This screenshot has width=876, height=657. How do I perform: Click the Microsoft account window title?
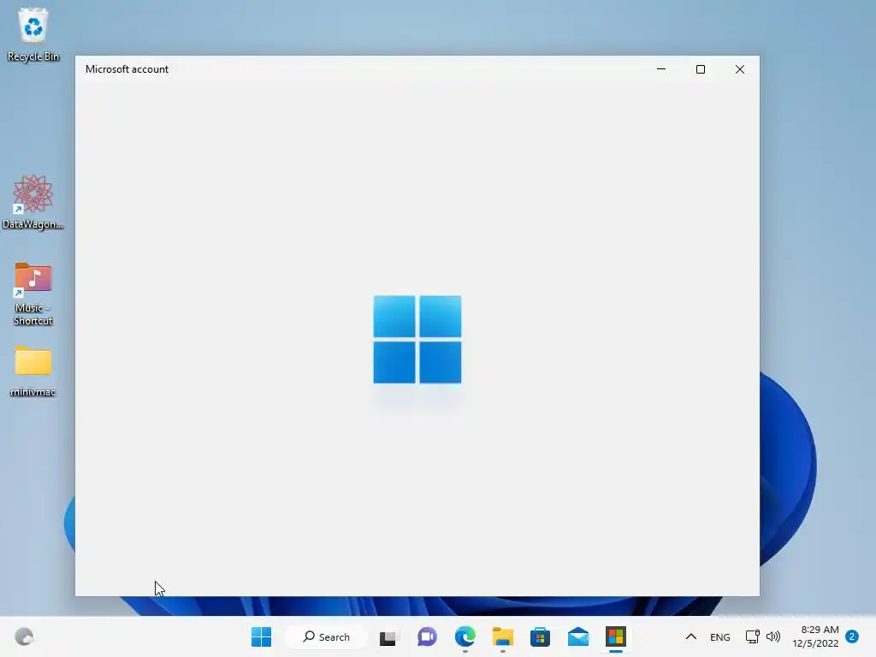pos(127,69)
